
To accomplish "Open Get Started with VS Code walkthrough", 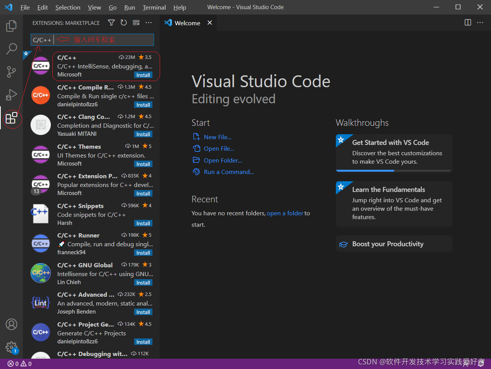I will coord(394,153).
